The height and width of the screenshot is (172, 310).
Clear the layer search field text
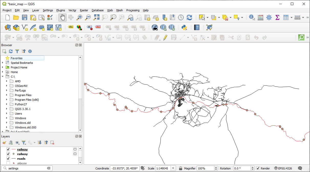tap(48, 168)
